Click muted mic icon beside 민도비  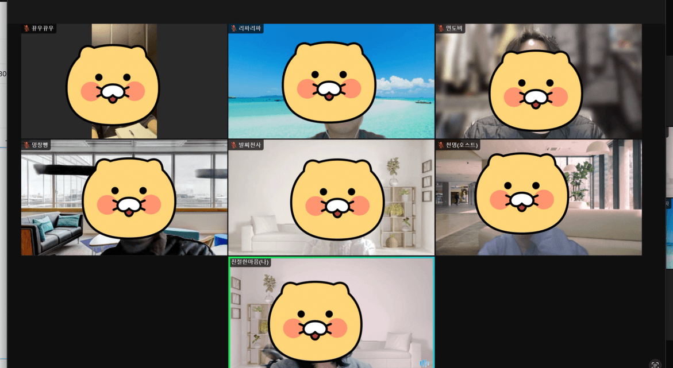tap(441, 29)
